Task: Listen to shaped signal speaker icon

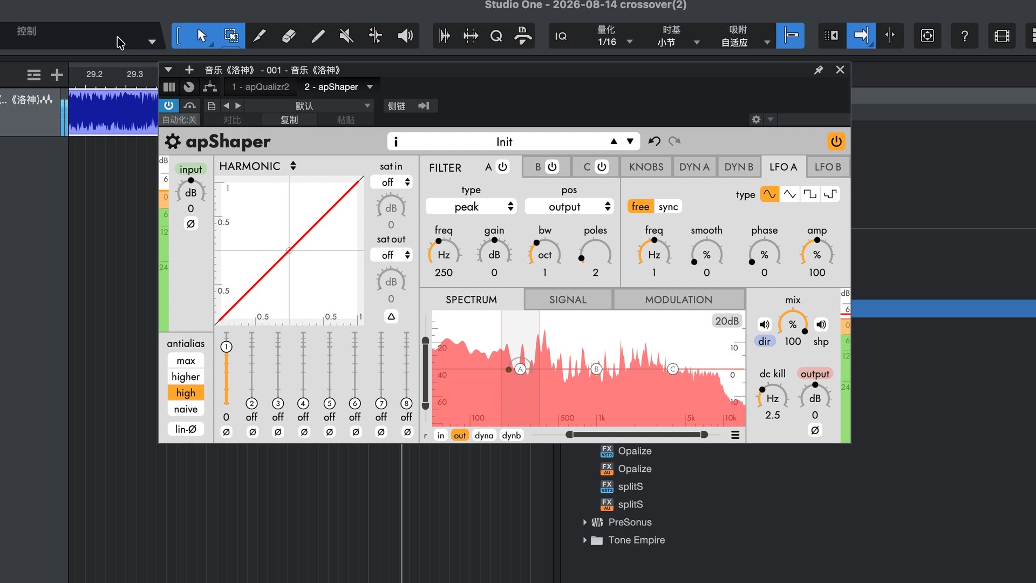Action: [x=821, y=324]
